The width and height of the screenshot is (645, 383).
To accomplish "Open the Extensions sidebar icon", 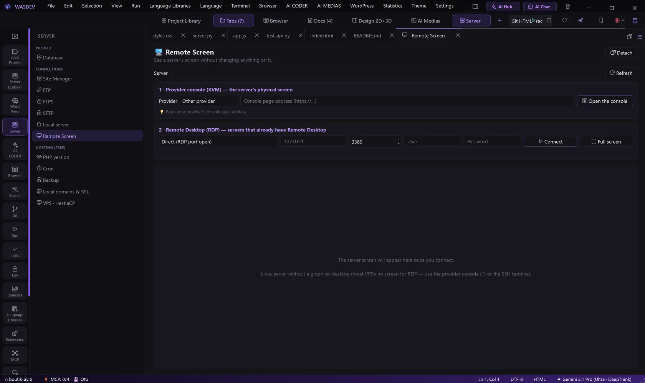I will [x=15, y=336].
